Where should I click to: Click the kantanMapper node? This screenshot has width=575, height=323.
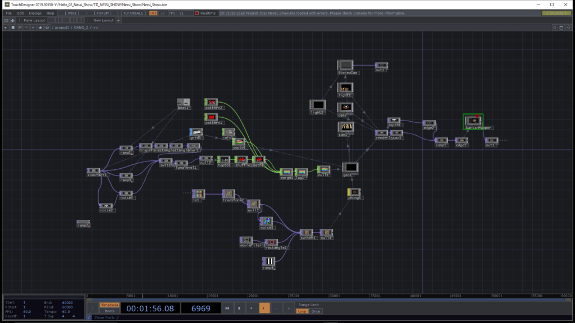pyautogui.click(x=474, y=121)
